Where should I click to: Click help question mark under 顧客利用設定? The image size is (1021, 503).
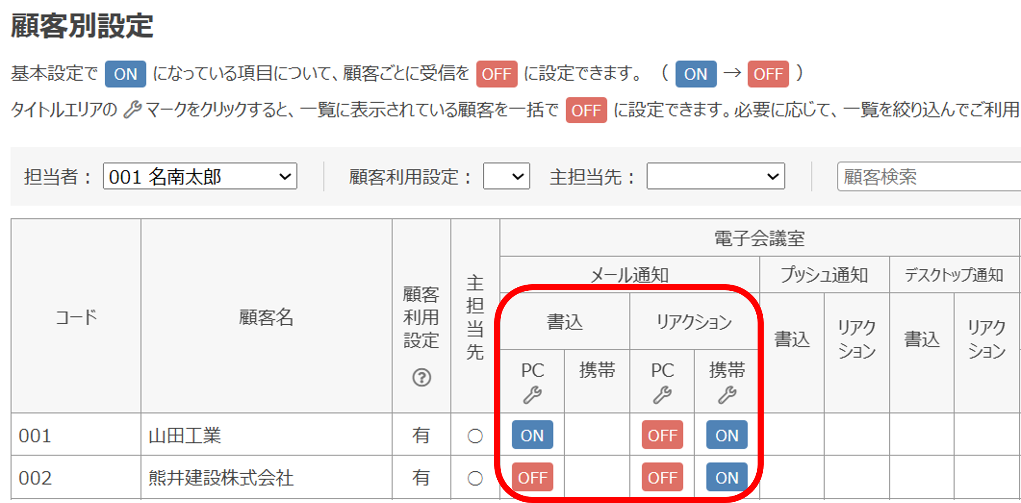click(x=421, y=377)
